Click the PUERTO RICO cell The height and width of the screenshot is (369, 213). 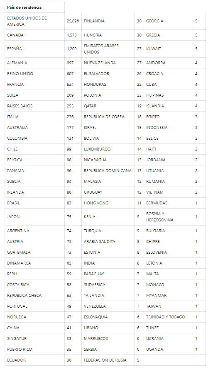click(34, 349)
